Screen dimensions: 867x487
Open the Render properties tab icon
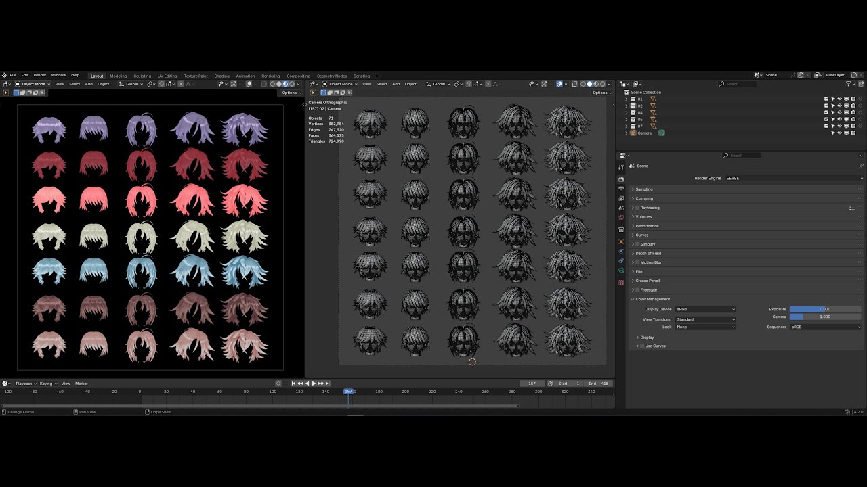621,179
